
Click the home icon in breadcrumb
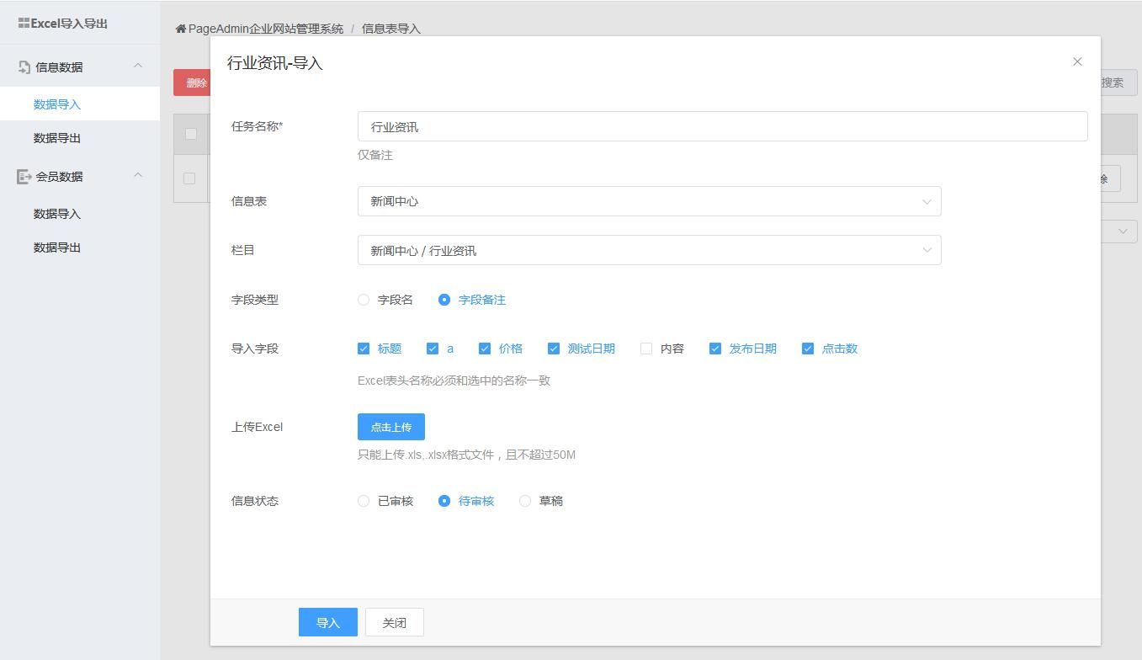click(x=180, y=29)
